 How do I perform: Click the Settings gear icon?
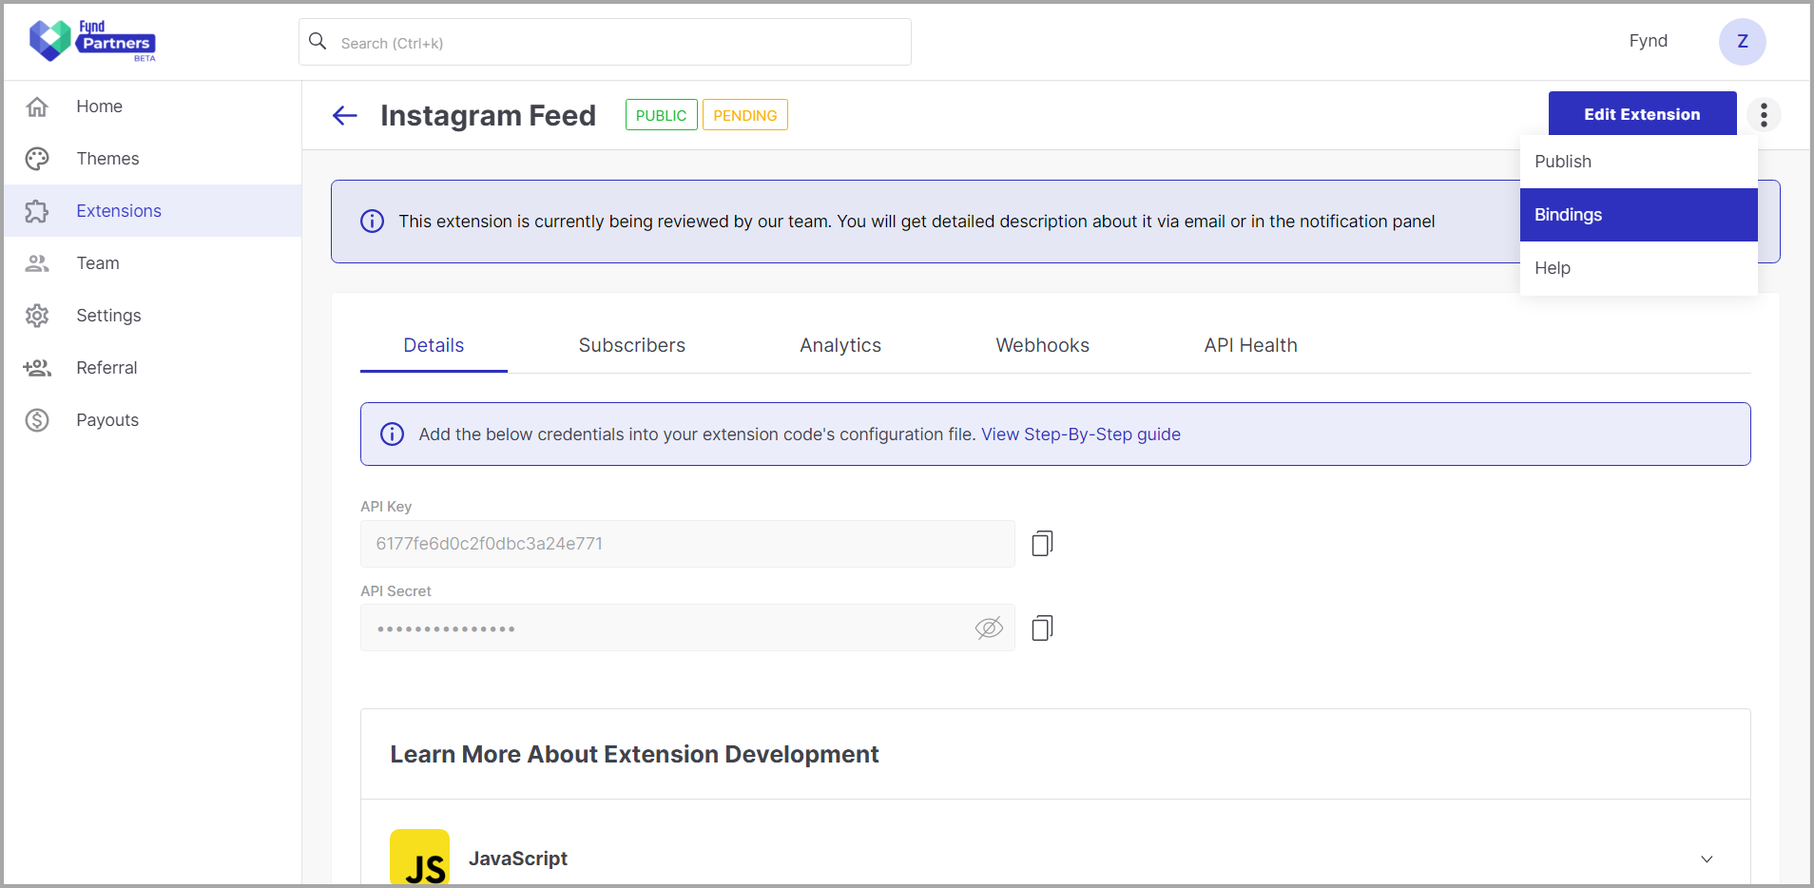37,316
